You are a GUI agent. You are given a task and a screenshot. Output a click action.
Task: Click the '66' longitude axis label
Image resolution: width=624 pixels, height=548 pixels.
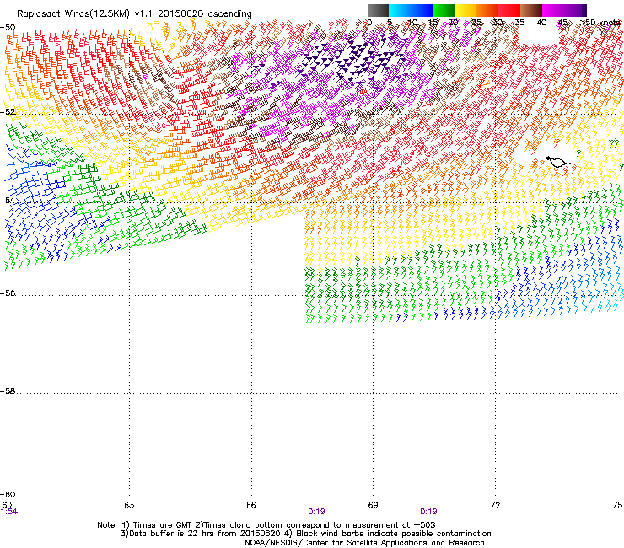click(251, 505)
